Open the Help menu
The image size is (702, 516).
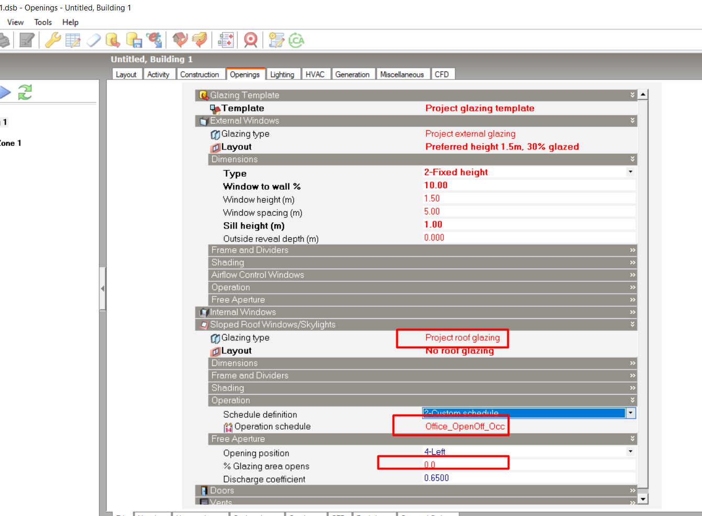[x=70, y=22]
